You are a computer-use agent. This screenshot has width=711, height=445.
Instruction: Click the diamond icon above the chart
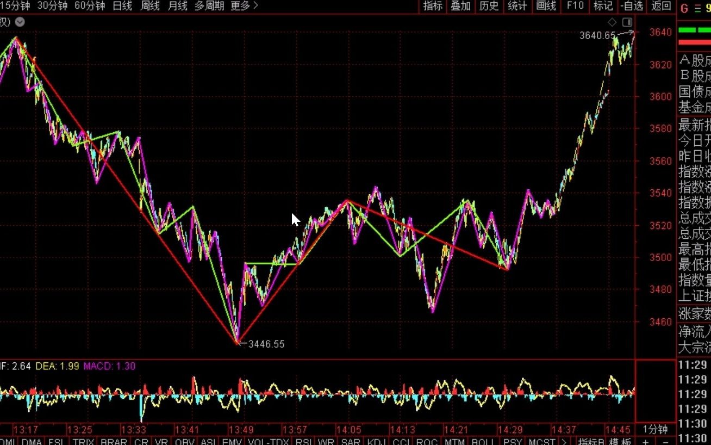(x=612, y=22)
